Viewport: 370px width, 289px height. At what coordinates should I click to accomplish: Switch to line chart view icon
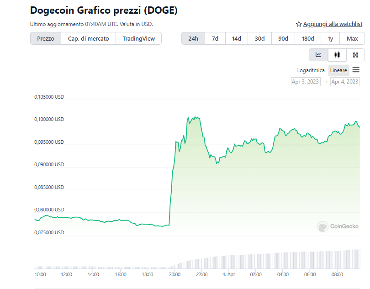point(318,55)
